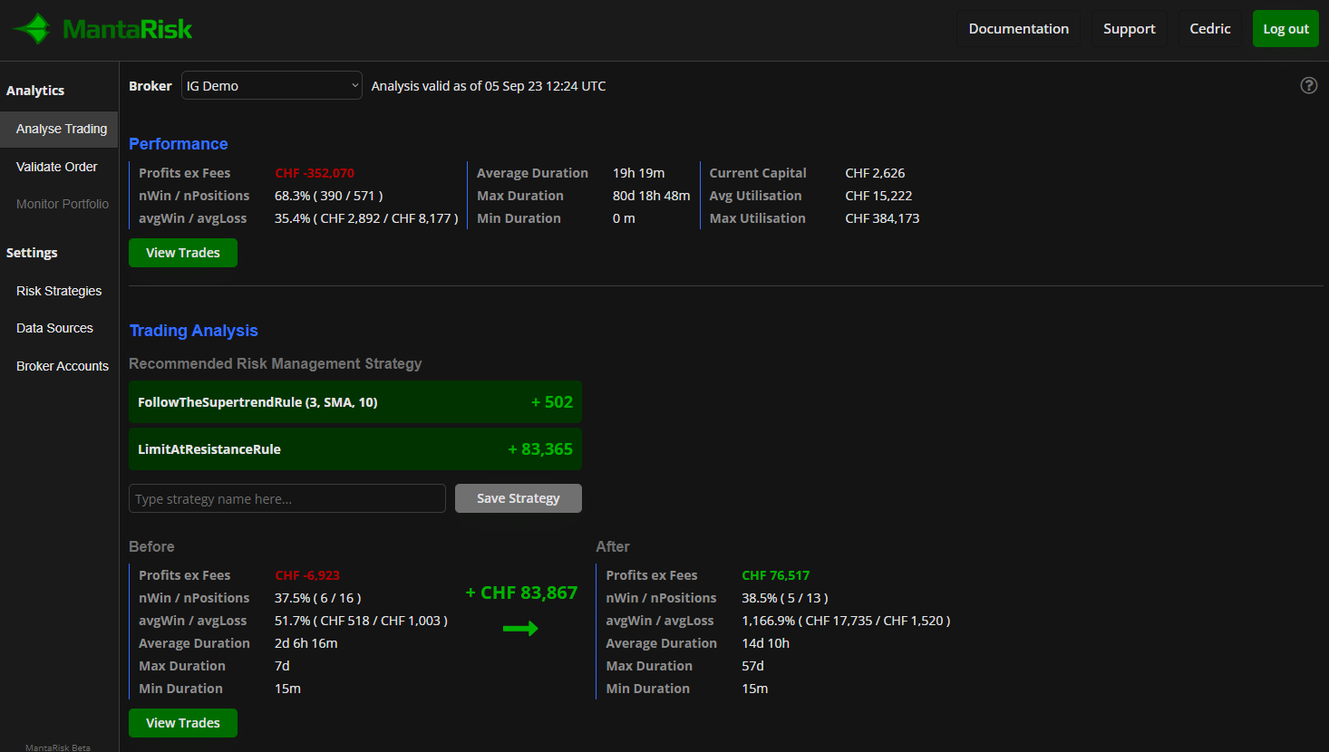The height and width of the screenshot is (752, 1329).
Task: Click the Support button
Action: 1129,28
